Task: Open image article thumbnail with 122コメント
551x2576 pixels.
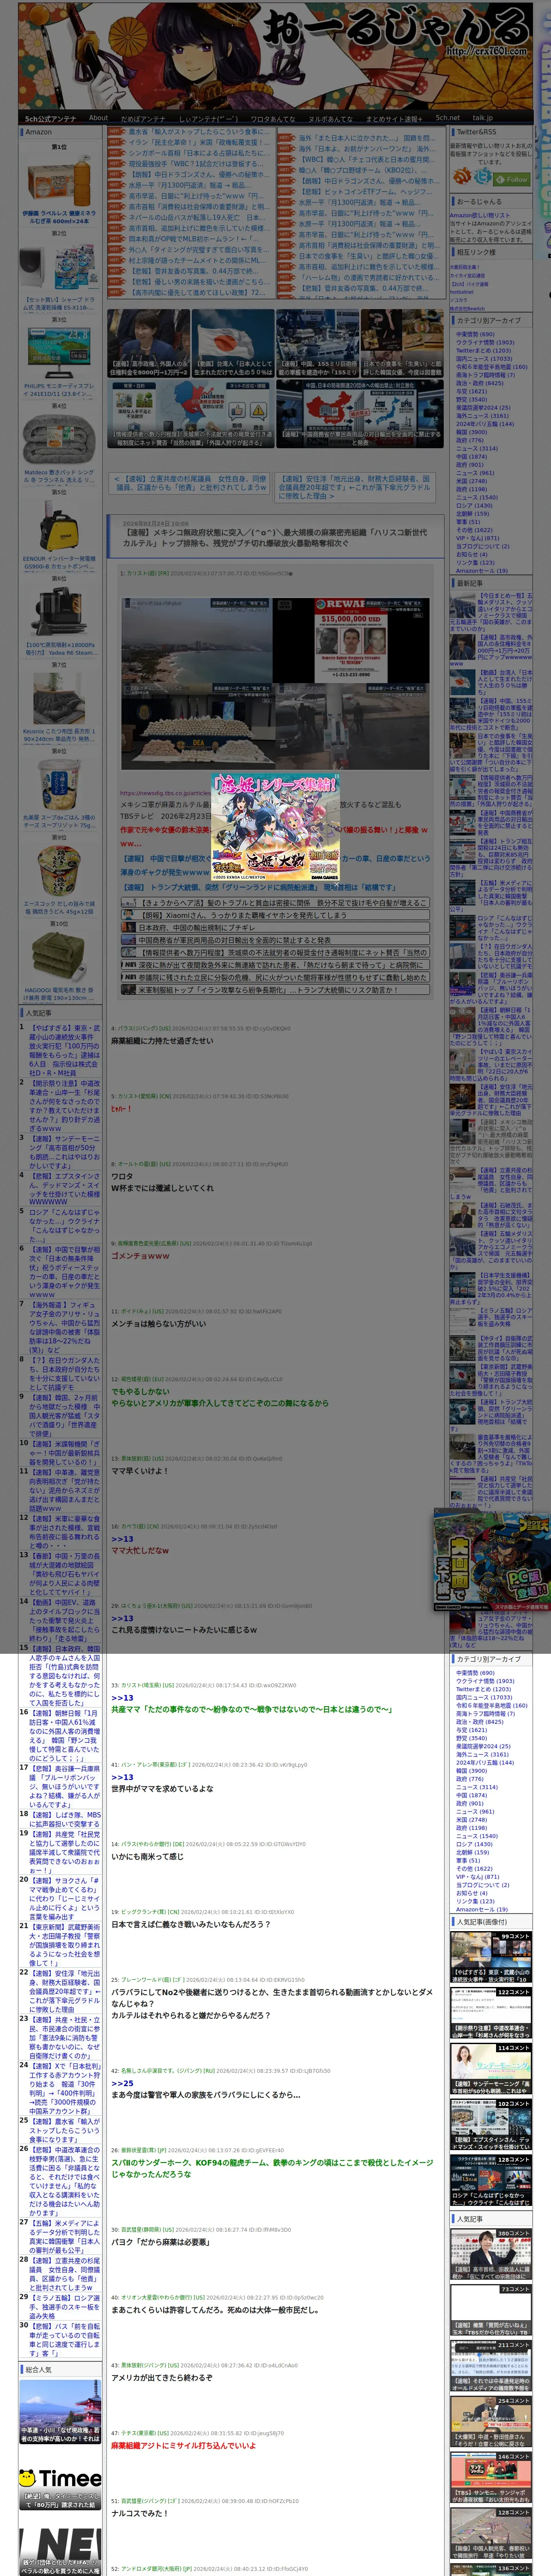Action: pyautogui.click(x=491, y=2013)
